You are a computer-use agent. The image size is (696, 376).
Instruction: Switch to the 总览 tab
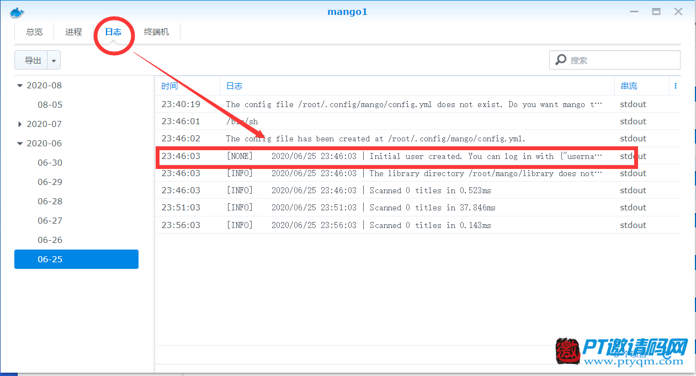coord(34,32)
